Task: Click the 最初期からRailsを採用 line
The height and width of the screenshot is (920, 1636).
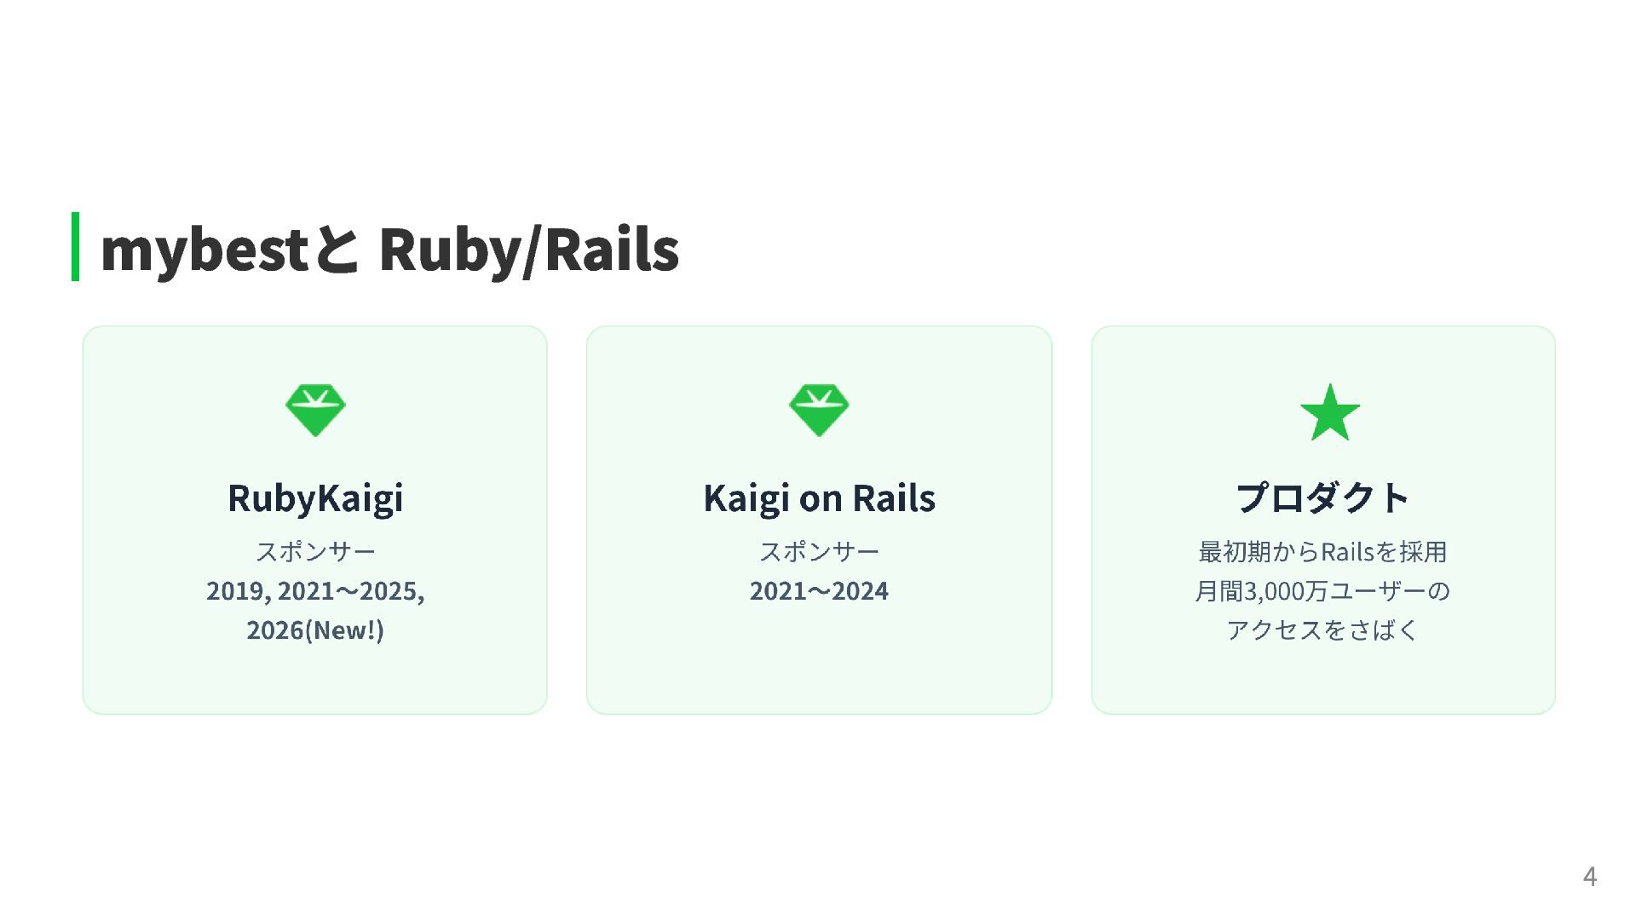Action: (x=1323, y=552)
